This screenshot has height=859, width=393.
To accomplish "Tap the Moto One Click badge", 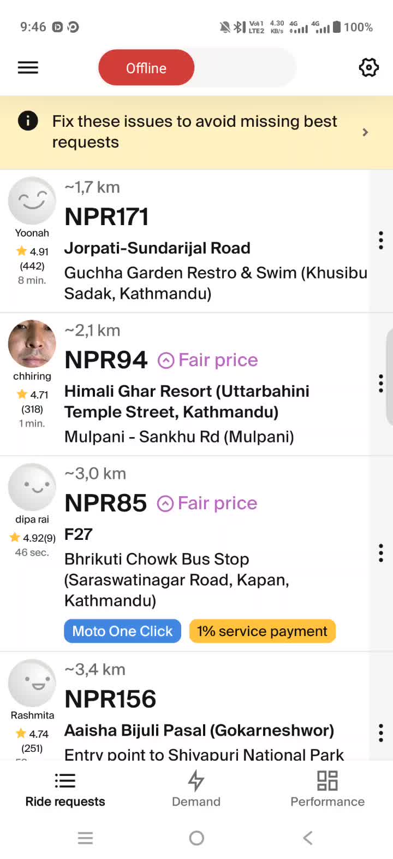I will point(122,631).
